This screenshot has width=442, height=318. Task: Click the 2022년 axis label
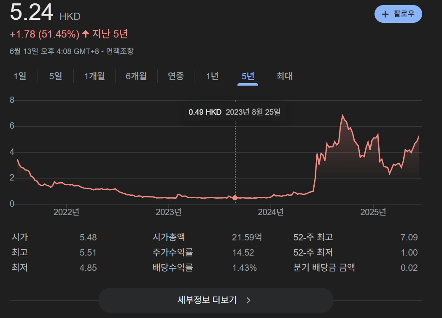tap(66, 212)
